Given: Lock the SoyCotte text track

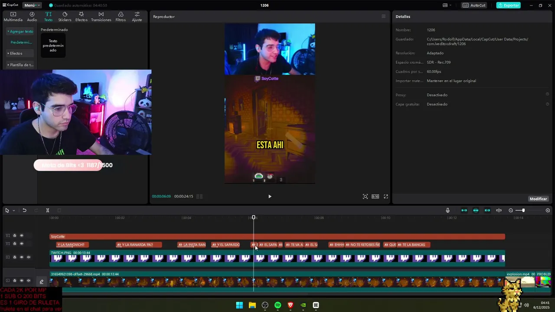Looking at the screenshot, I should (x=14, y=236).
